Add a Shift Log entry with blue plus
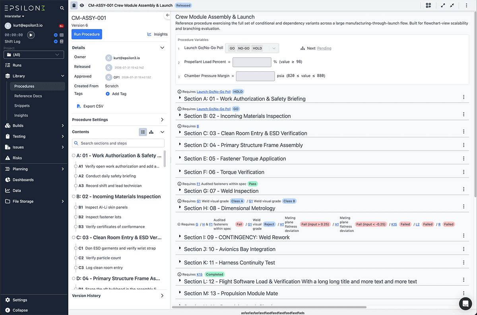The width and height of the screenshot is (477, 315). [56, 41]
